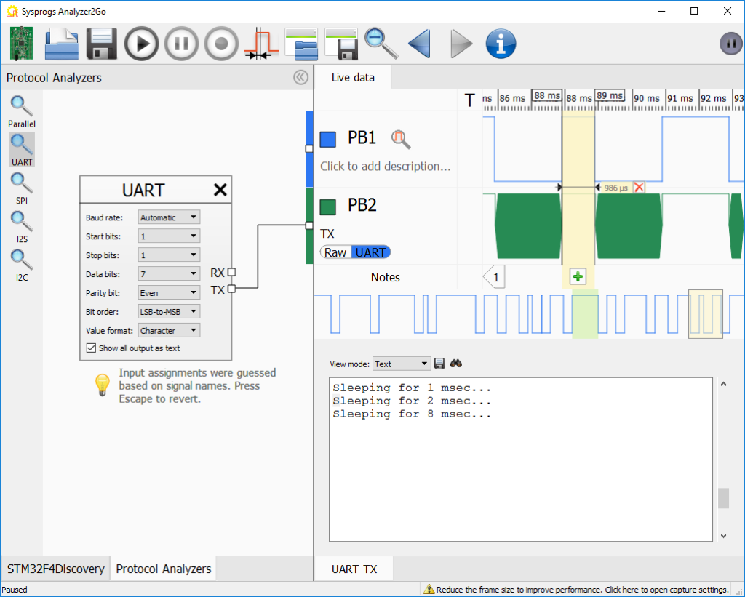This screenshot has width=745, height=597.
Task: Open the Stop bits dropdown
Action: pos(169,255)
